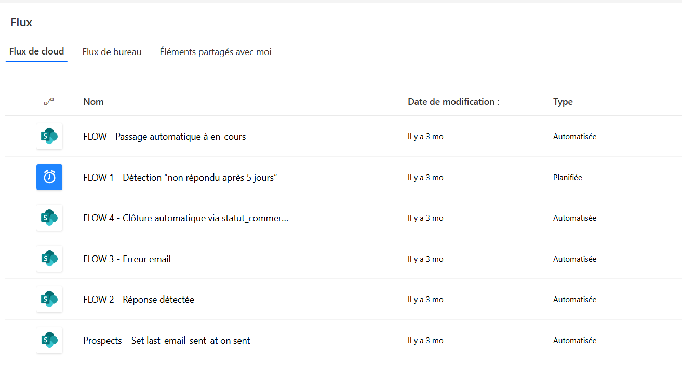682x378 pixels.
Task: Click Automatisée type in FLOW 3 row
Action: [574, 259]
